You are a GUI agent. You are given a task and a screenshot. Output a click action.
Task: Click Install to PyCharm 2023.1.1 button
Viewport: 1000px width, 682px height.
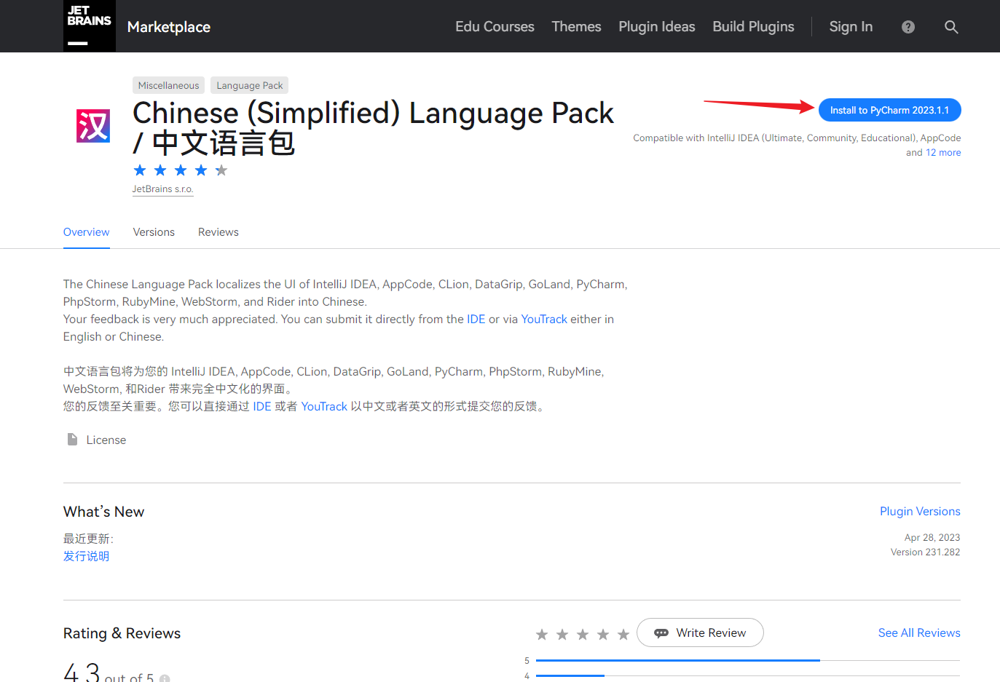tap(889, 110)
